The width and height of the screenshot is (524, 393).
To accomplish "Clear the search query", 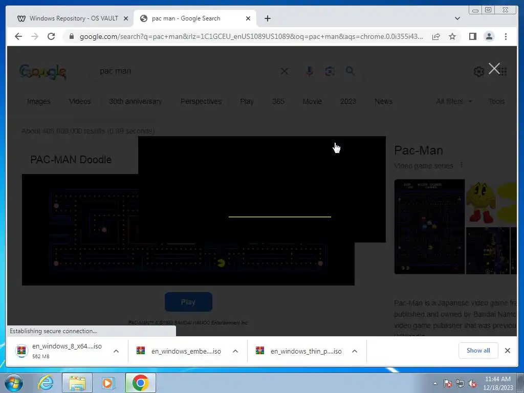I will point(285,71).
